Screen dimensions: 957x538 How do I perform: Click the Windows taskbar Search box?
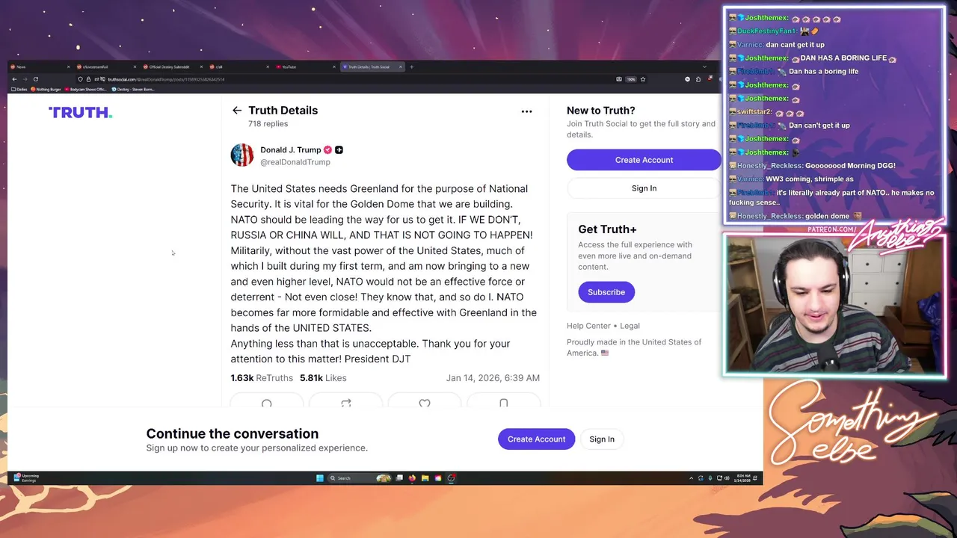coord(360,478)
